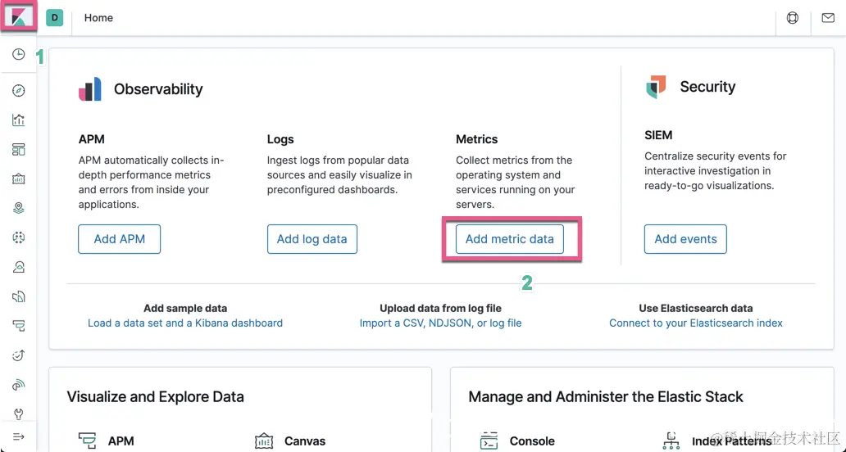
Task: Open Machine Learning from the sidebar
Action: click(x=18, y=237)
